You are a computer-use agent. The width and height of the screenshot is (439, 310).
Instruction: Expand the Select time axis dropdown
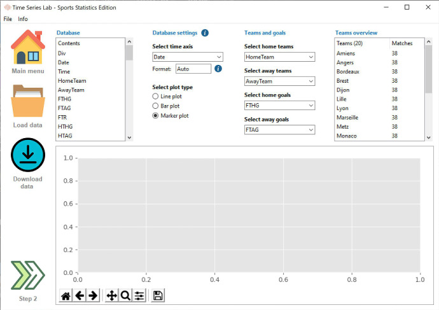(x=188, y=57)
